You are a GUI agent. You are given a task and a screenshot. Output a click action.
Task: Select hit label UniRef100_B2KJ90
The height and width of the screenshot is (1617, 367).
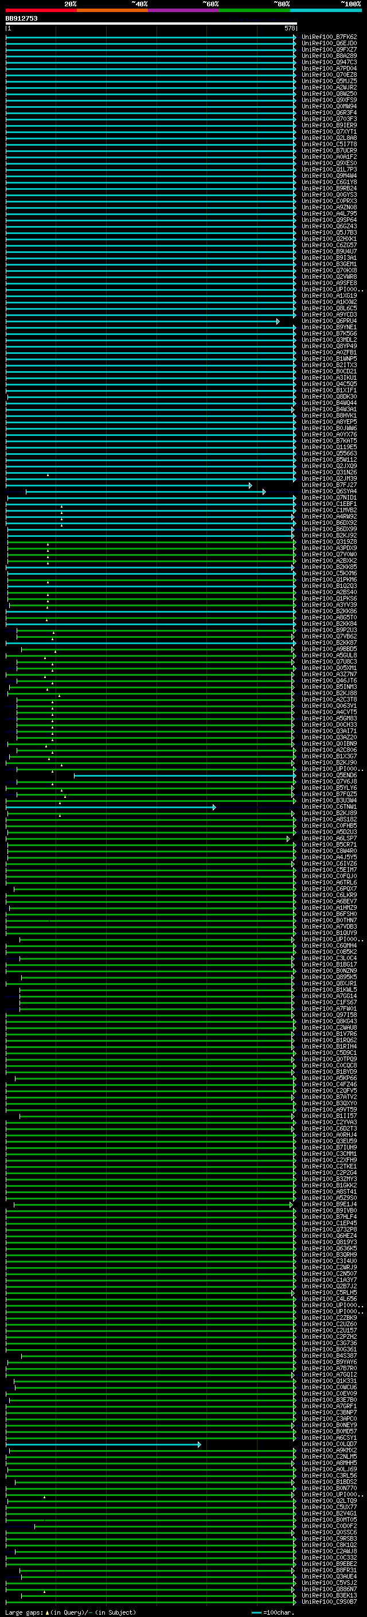pyautogui.click(x=329, y=763)
